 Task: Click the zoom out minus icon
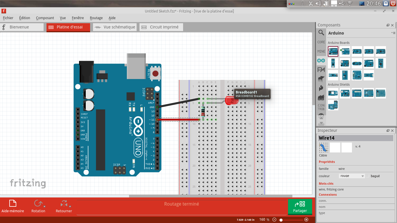coord(274,220)
